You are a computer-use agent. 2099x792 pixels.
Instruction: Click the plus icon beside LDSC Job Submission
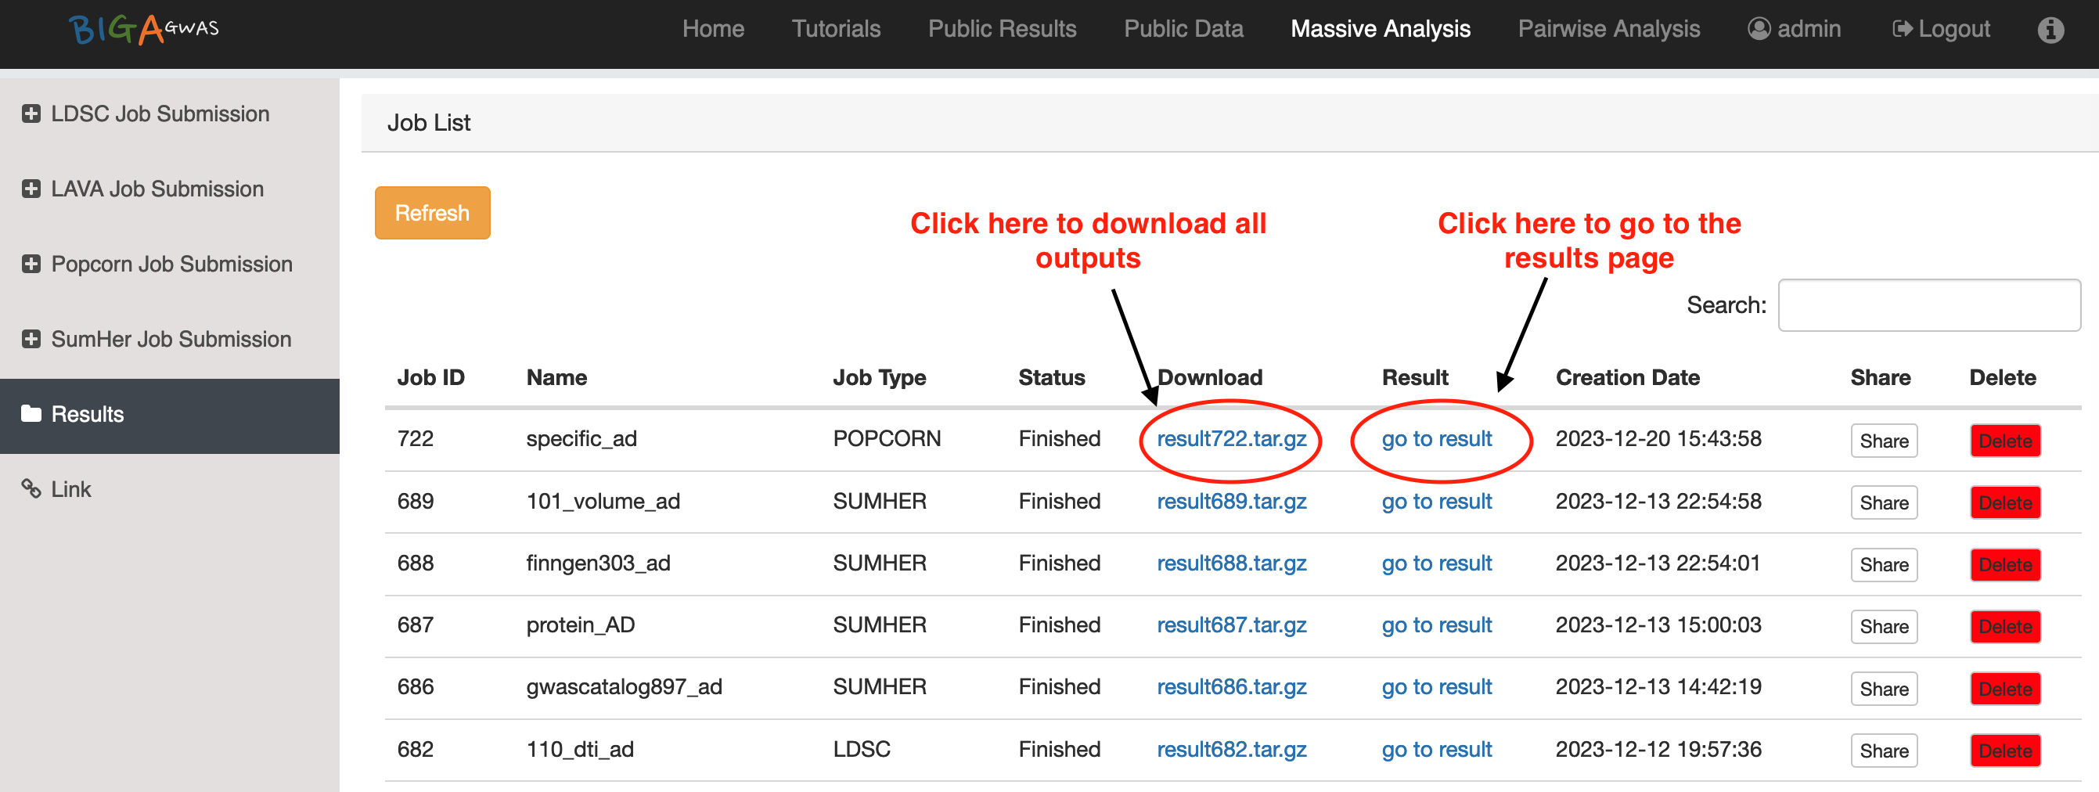coord(31,114)
